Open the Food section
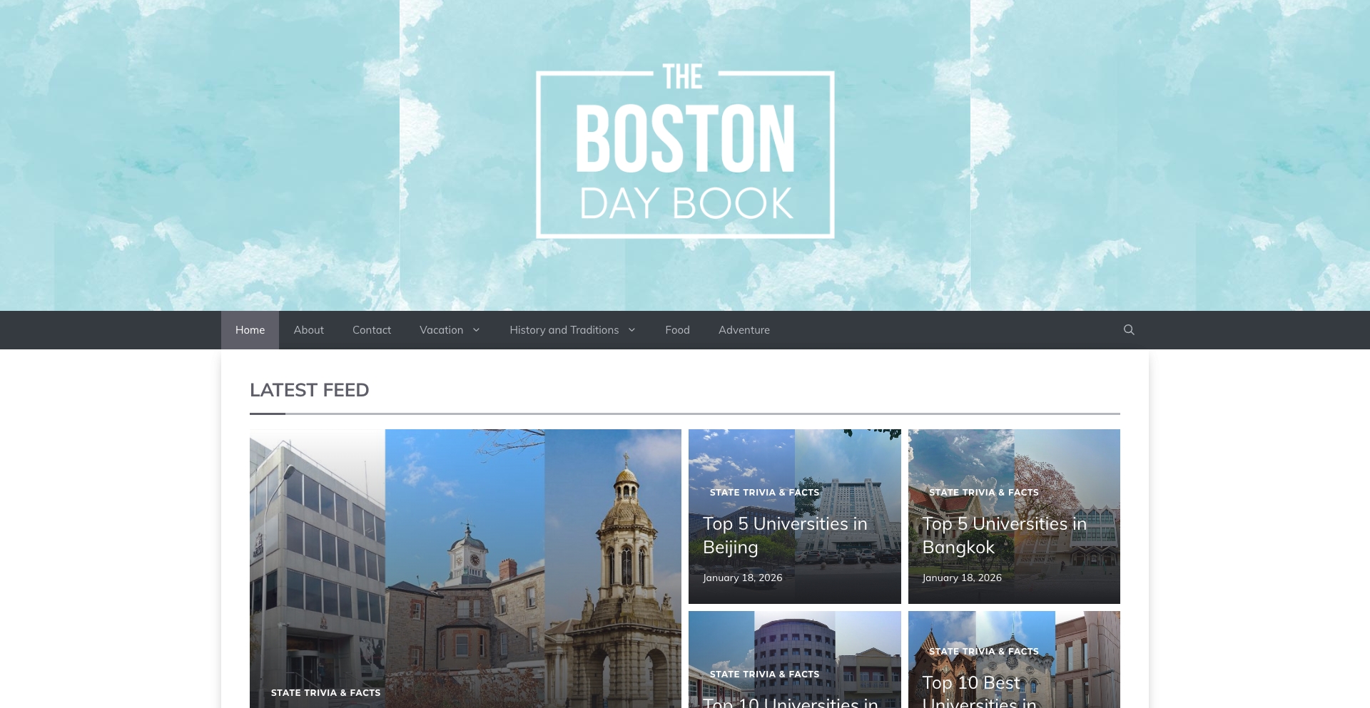1370x708 pixels. point(677,329)
